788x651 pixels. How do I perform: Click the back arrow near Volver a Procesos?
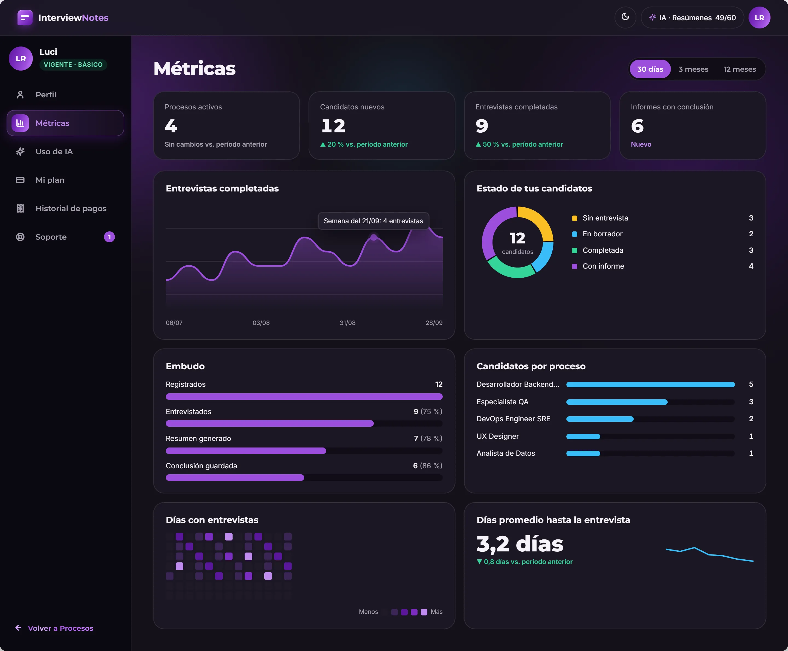pyautogui.click(x=18, y=628)
